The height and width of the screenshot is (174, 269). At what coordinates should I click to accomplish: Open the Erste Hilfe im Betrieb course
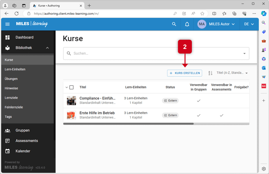(97, 113)
